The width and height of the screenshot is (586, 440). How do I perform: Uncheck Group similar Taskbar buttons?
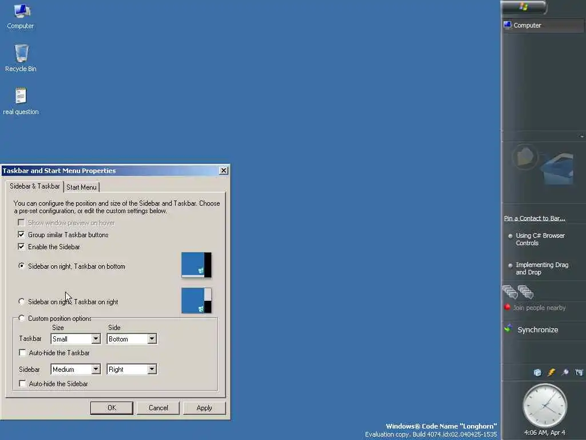[x=21, y=234]
